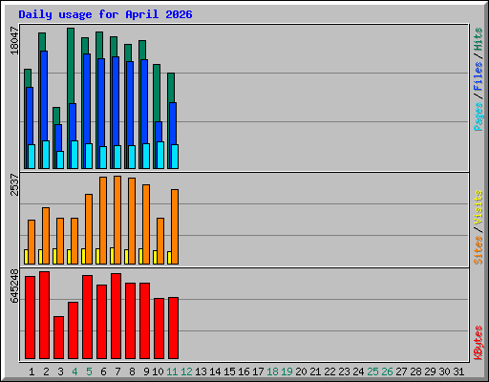The image size is (489, 382).
Task: Click day label 8 on the x-axis
Action: point(132,371)
